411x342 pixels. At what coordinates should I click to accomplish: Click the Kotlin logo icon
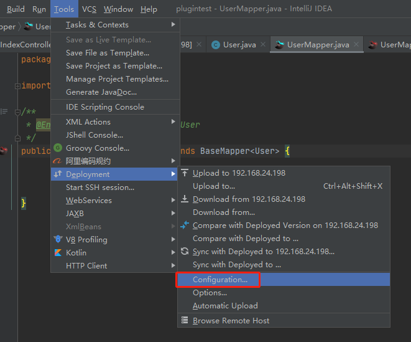pyautogui.click(x=58, y=252)
